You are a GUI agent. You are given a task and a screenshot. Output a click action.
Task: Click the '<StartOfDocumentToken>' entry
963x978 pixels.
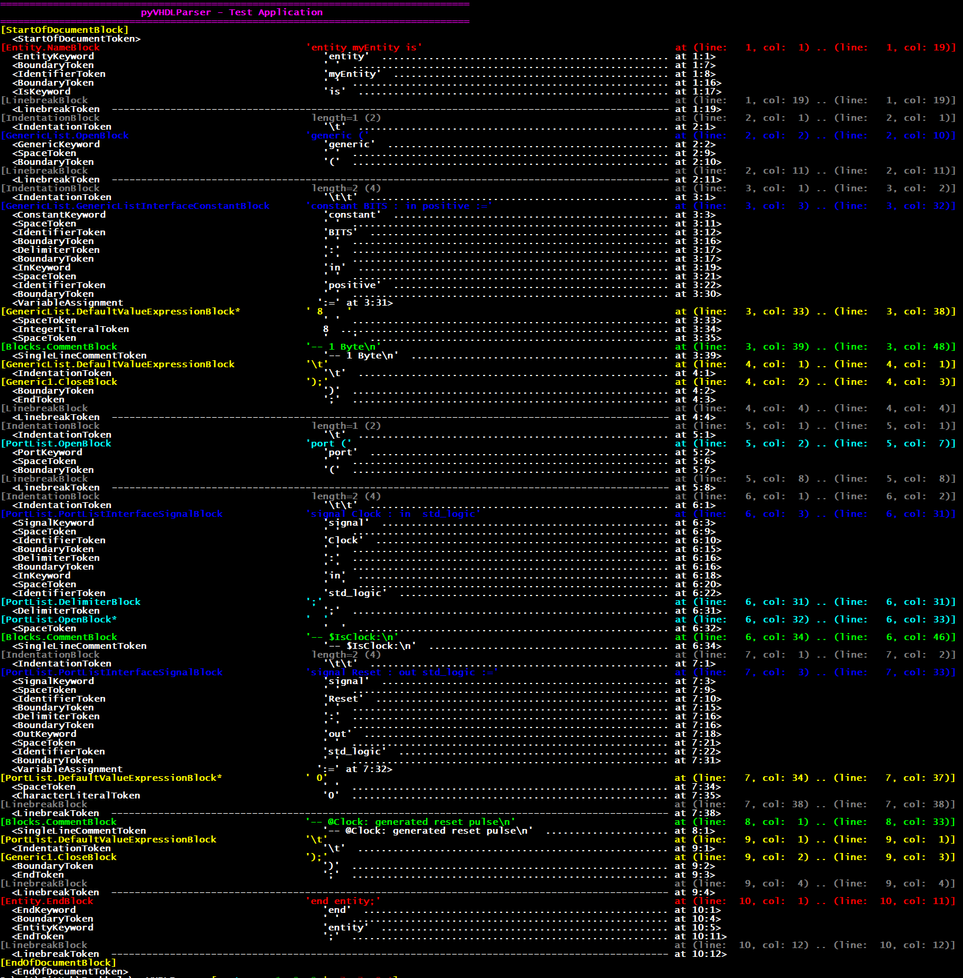[76, 39]
